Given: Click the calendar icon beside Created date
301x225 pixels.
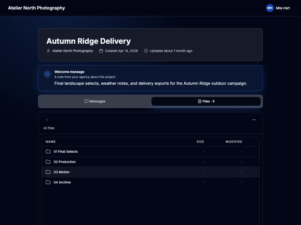Looking at the screenshot, I should [101, 51].
